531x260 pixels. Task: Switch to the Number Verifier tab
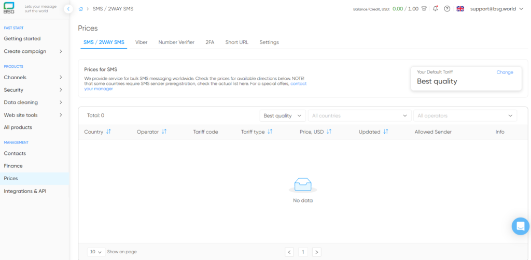[x=176, y=42]
